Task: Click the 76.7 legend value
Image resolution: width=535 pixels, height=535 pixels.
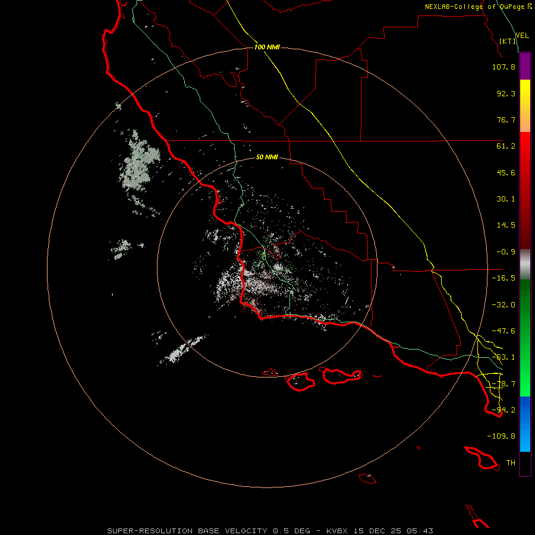Action: (x=506, y=119)
